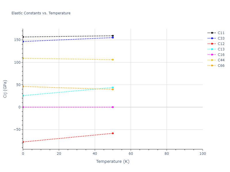Select the black C11 point at 50 K

pyautogui.click(x=113, y=36)
